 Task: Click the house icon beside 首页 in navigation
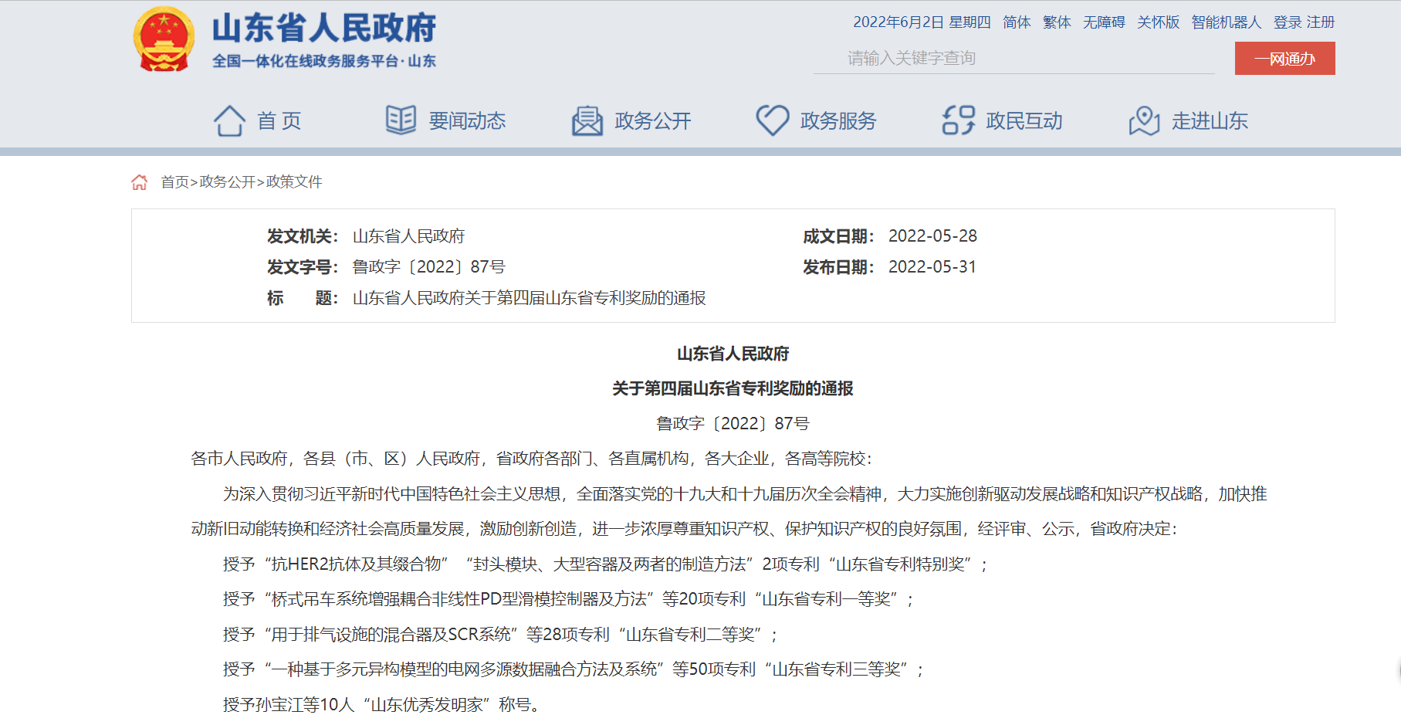point(229,120)
